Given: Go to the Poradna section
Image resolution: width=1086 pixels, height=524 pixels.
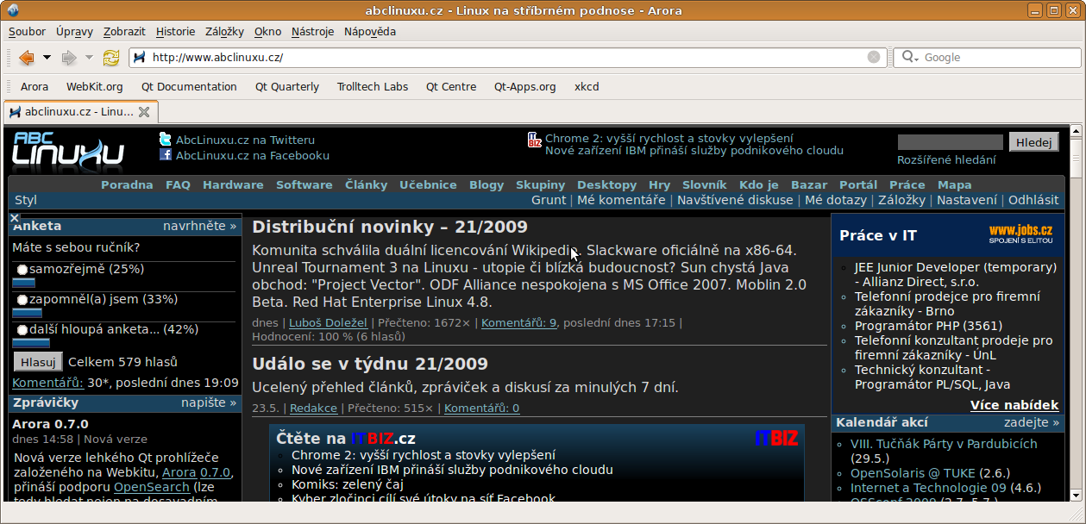Looking at the screenshot, I should [127, 184].
